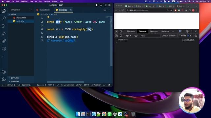The width and height of the screenshot is (211, 118).
Task: Open the Run and Debug view
Action: pos(4,33)
